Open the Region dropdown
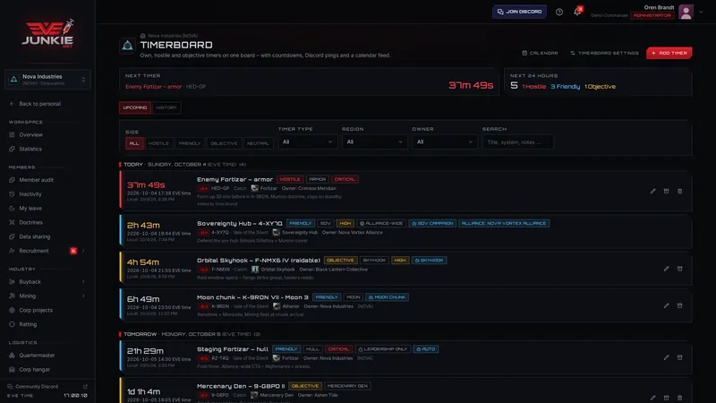716x403 pixels. pos(374,142)
